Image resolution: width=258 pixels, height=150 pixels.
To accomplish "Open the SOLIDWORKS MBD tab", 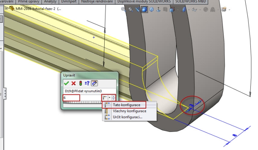I will [x=191, y=2].
